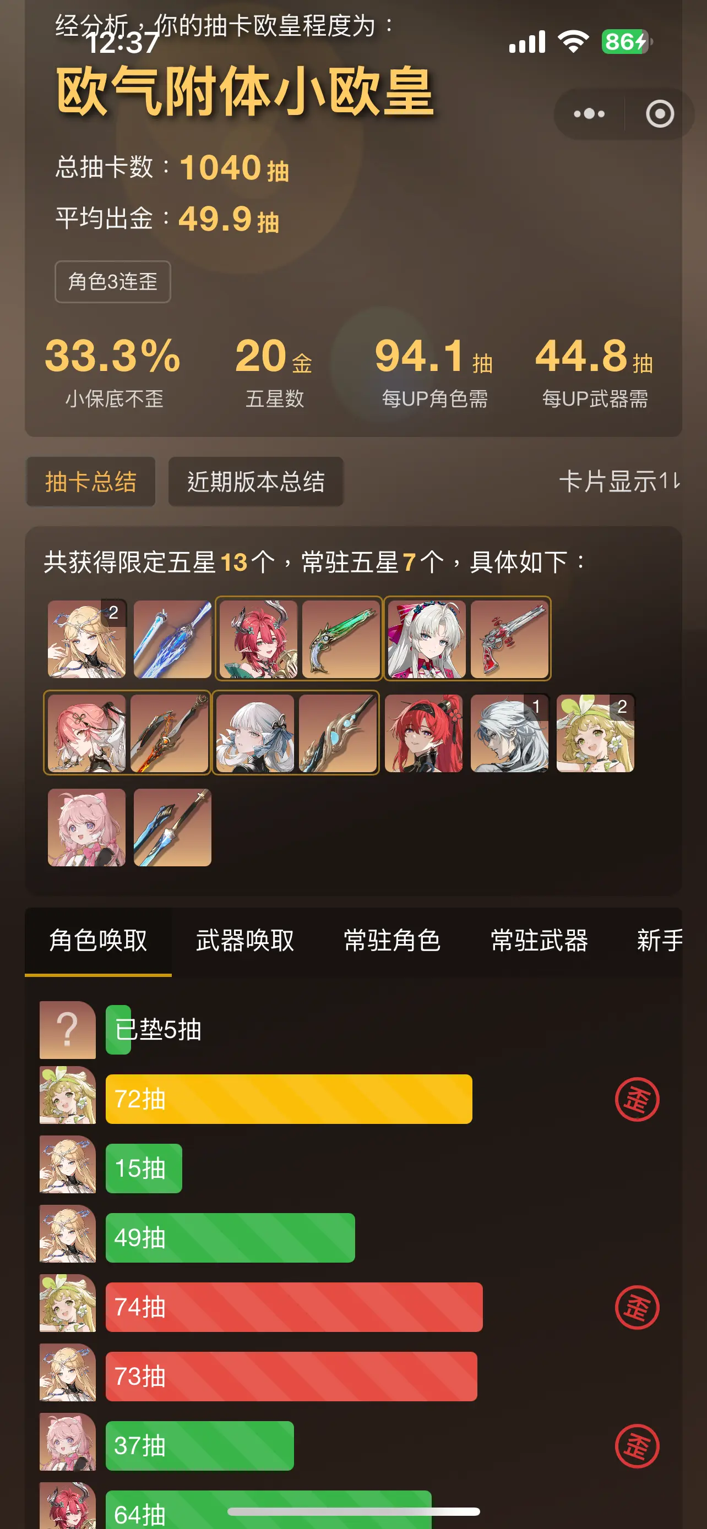Tap the 74抽 red progress bar
This screenshot has height=1529, width=707.
[x=294, y=1307]
